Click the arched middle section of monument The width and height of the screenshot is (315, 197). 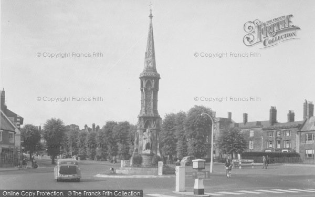[149, 97]
